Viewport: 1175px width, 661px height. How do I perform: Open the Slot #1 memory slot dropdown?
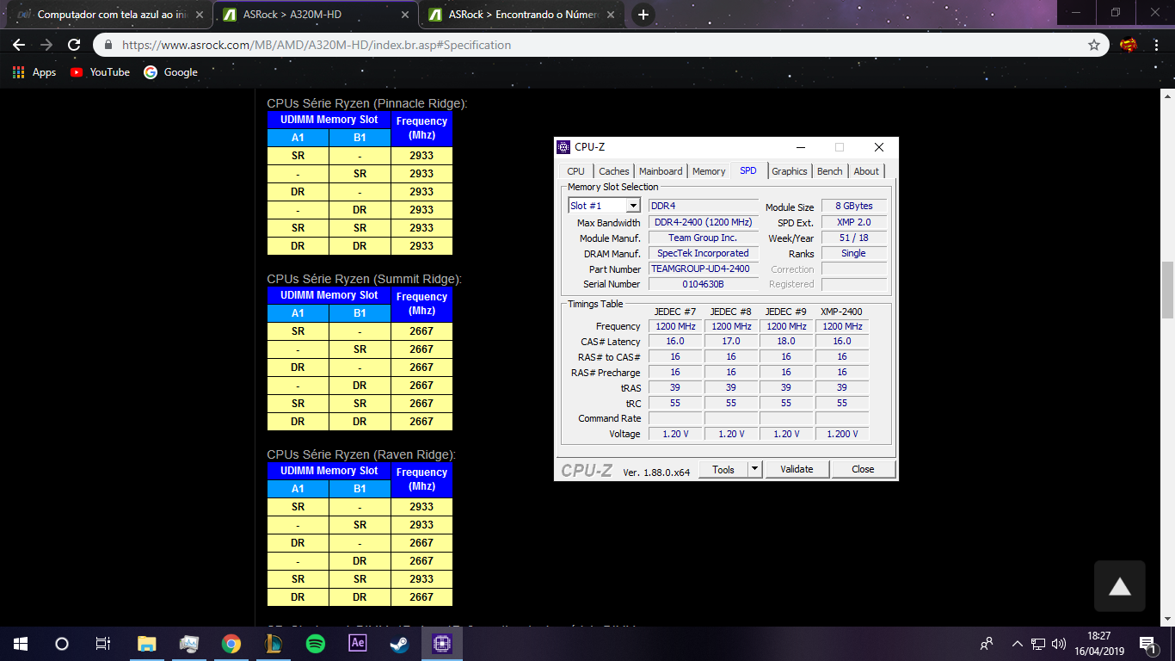(604, 206)
